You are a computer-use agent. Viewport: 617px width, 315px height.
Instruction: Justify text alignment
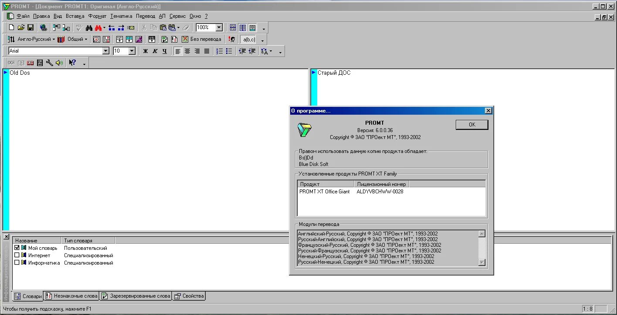[207, 51]
